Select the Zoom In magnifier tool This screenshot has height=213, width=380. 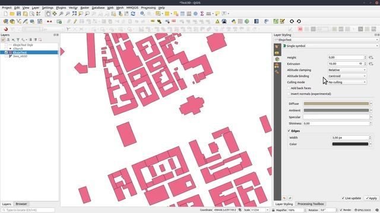tap(61, 14)
